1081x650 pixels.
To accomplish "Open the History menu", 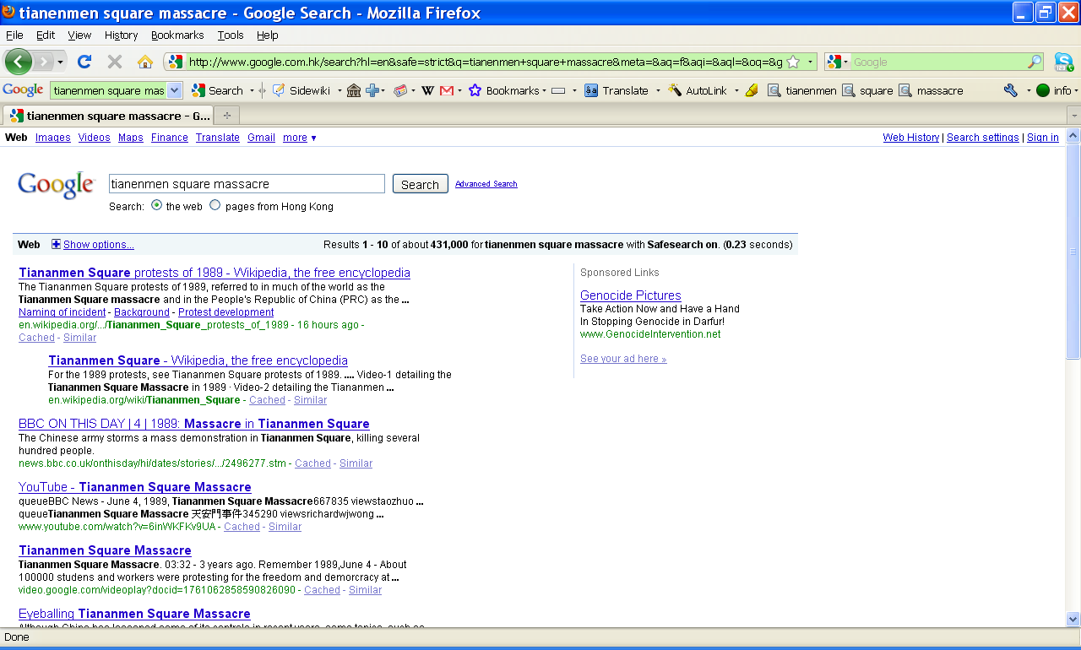I will (121, 35).
